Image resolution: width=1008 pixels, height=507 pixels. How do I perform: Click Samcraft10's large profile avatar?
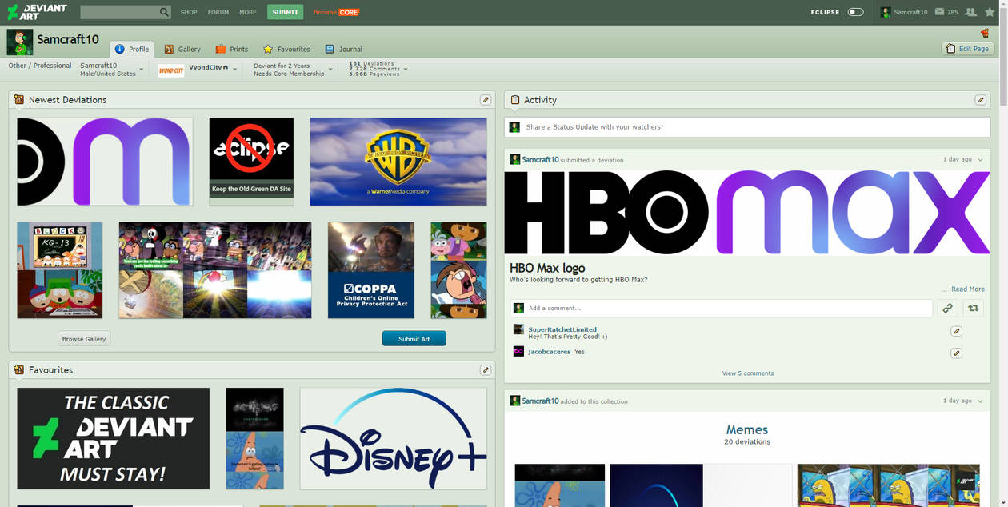[x=20, y=42]
